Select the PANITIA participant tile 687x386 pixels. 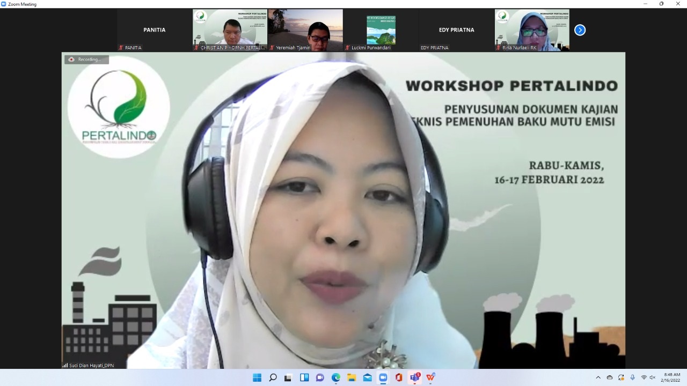(155, 30)
